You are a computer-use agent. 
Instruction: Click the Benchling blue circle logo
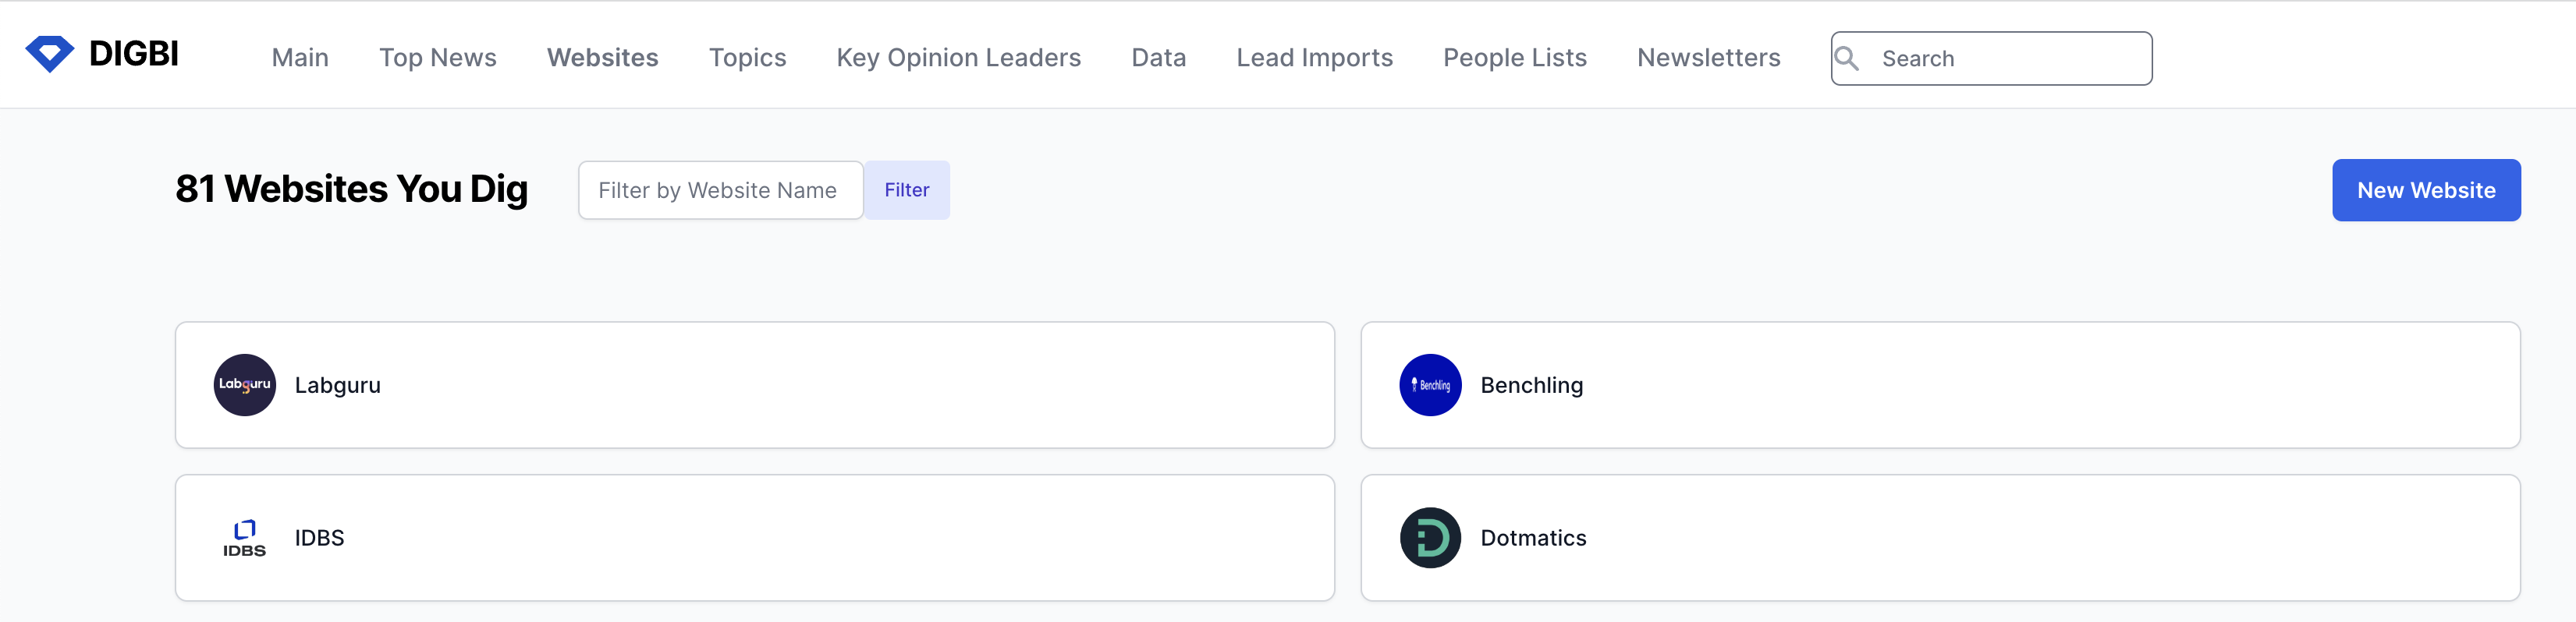1429,385
